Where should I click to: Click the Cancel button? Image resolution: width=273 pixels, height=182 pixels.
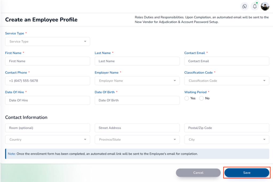198,173
